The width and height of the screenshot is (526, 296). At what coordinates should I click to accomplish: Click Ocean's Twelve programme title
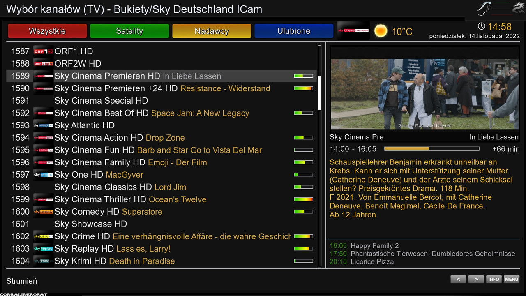tap(178, 199)
